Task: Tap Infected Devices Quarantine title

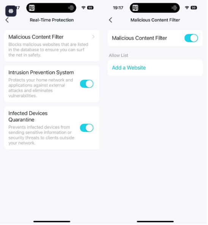Action: 28,116
